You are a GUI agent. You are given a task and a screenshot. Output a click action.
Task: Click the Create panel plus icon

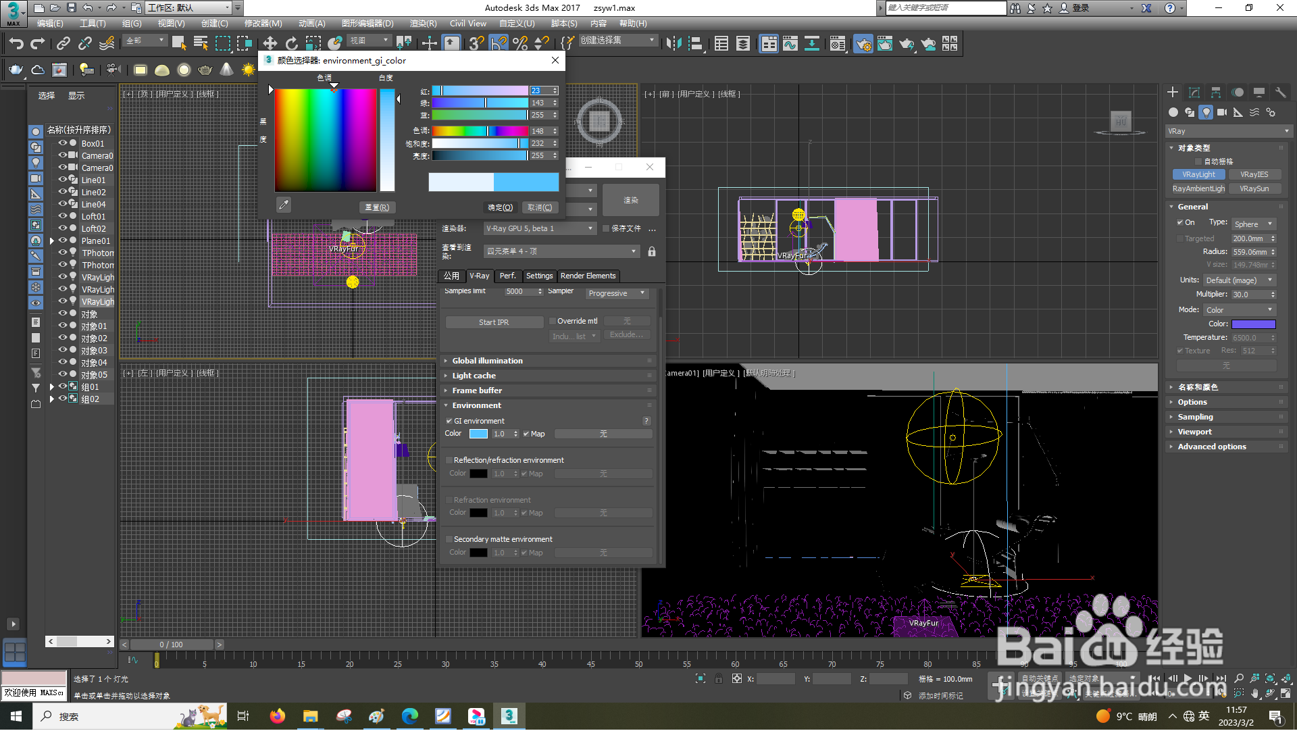click(x=1173, y=93)
